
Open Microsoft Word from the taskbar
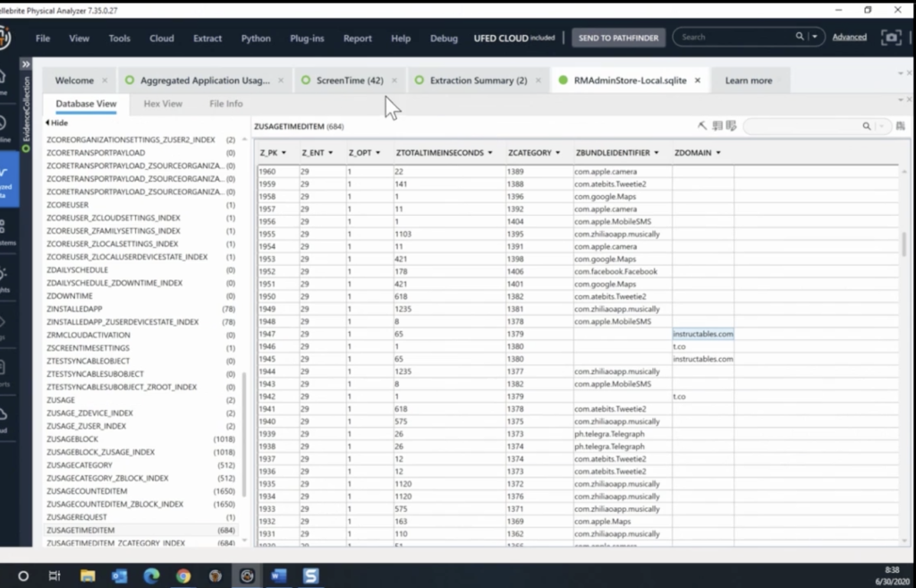[279, 575]
